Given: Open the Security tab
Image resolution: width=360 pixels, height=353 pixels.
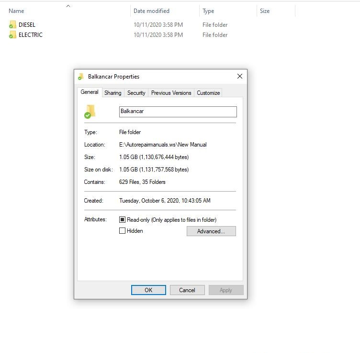Looking at the screenshot, I should click(136, 93).
